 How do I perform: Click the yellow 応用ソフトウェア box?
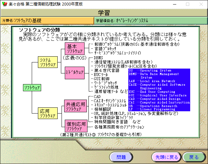[x=48, y=113]
